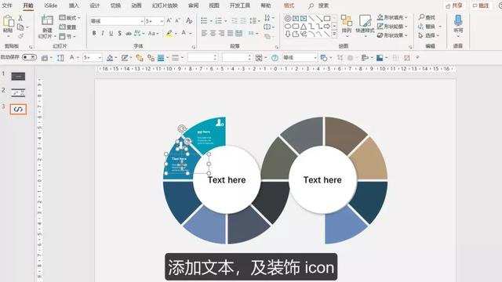
Task: Click the bullets list icon
Action: 204,21
